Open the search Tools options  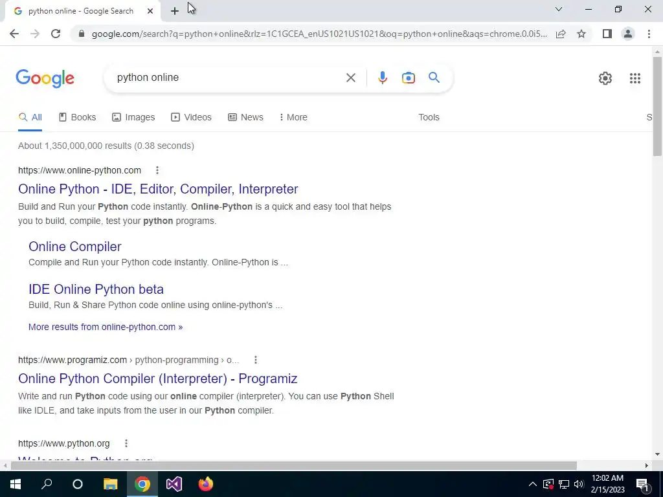coord(429,117)
